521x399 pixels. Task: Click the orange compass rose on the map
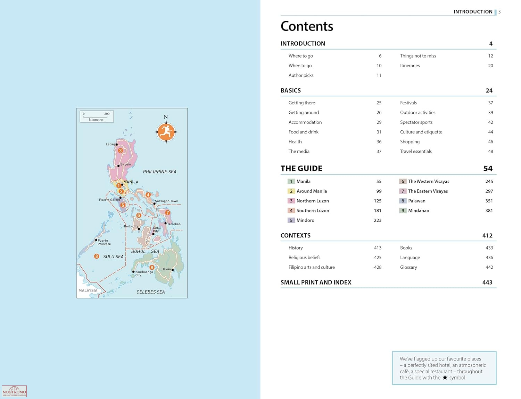166,132
